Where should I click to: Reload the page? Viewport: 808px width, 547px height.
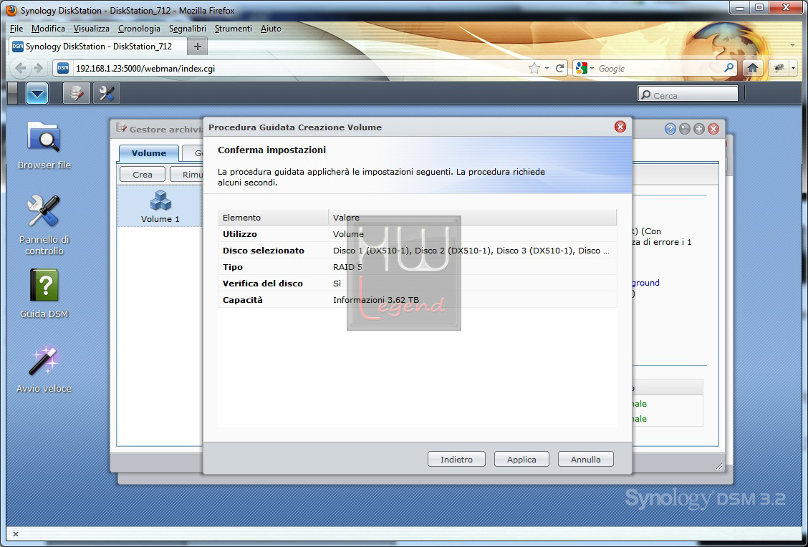pos(559,69)
